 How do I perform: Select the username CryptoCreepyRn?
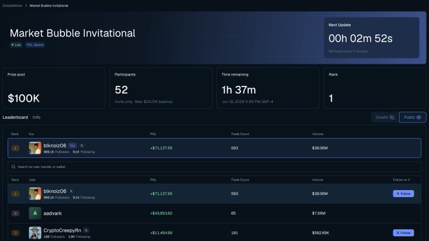click(x=62, y=230)
